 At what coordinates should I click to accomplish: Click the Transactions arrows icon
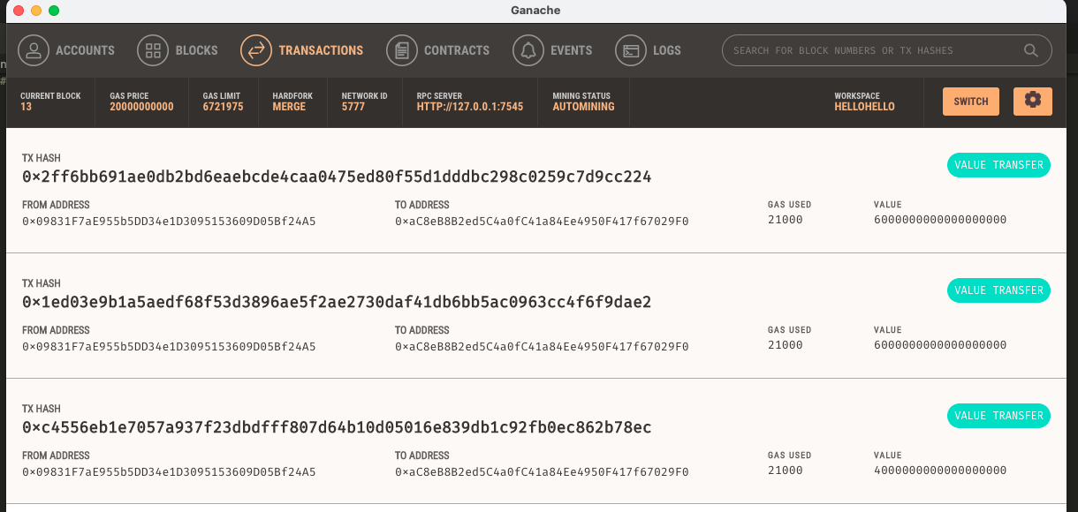[x=255, y=50]
